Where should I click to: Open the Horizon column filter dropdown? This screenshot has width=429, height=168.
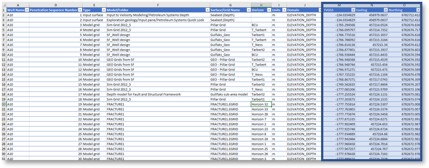pos(269,10)
